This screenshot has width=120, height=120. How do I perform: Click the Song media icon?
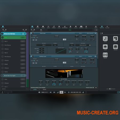coord(105,39)
